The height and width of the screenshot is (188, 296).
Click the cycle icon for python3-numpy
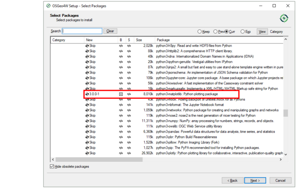coord(87,121)
